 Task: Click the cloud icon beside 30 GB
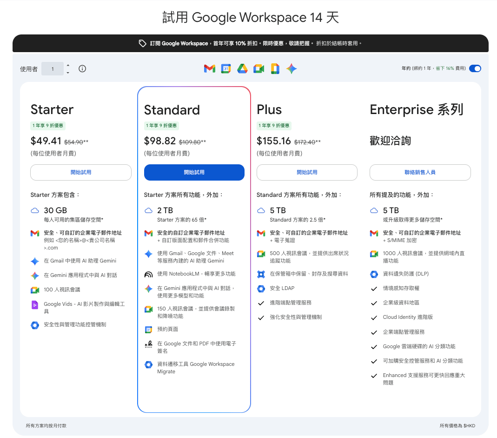point(35,210)
